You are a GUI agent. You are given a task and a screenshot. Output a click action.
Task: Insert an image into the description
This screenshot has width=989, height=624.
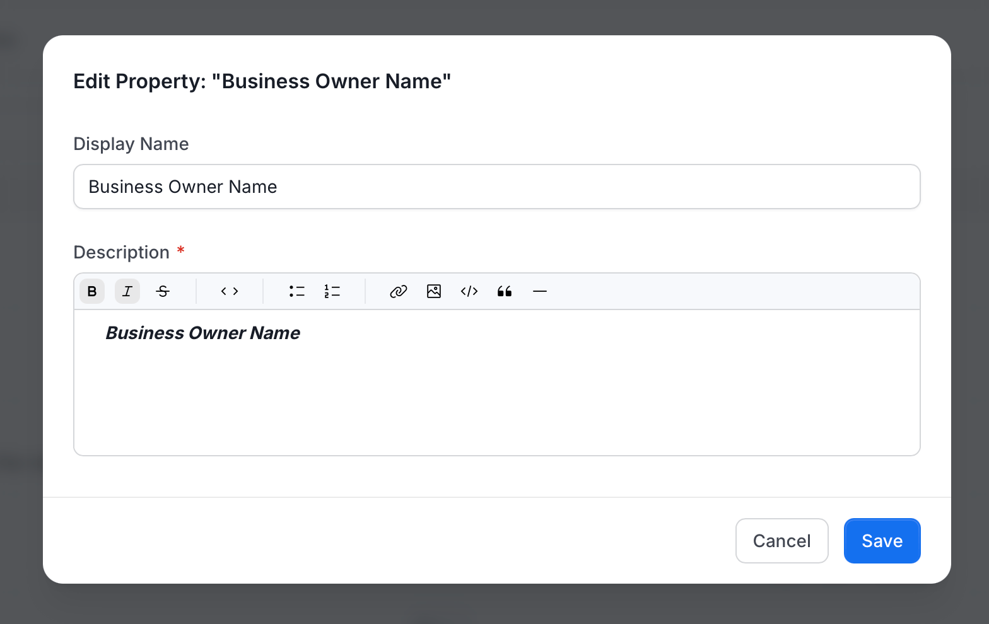[434, 291]
